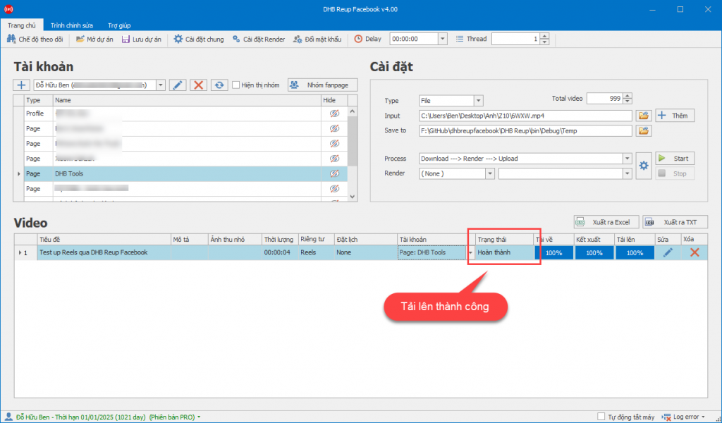722x423 pixels.
Task: Browse for Input file folder icon
Action: pyautogui.click(x=644, y=116)
